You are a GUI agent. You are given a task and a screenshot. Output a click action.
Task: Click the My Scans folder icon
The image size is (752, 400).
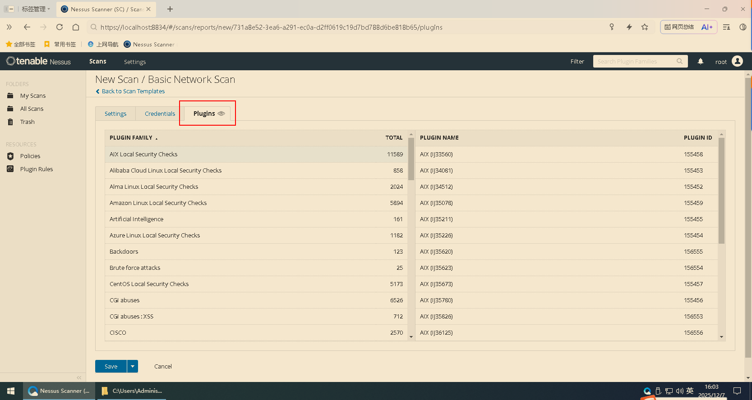coord(10,96)
